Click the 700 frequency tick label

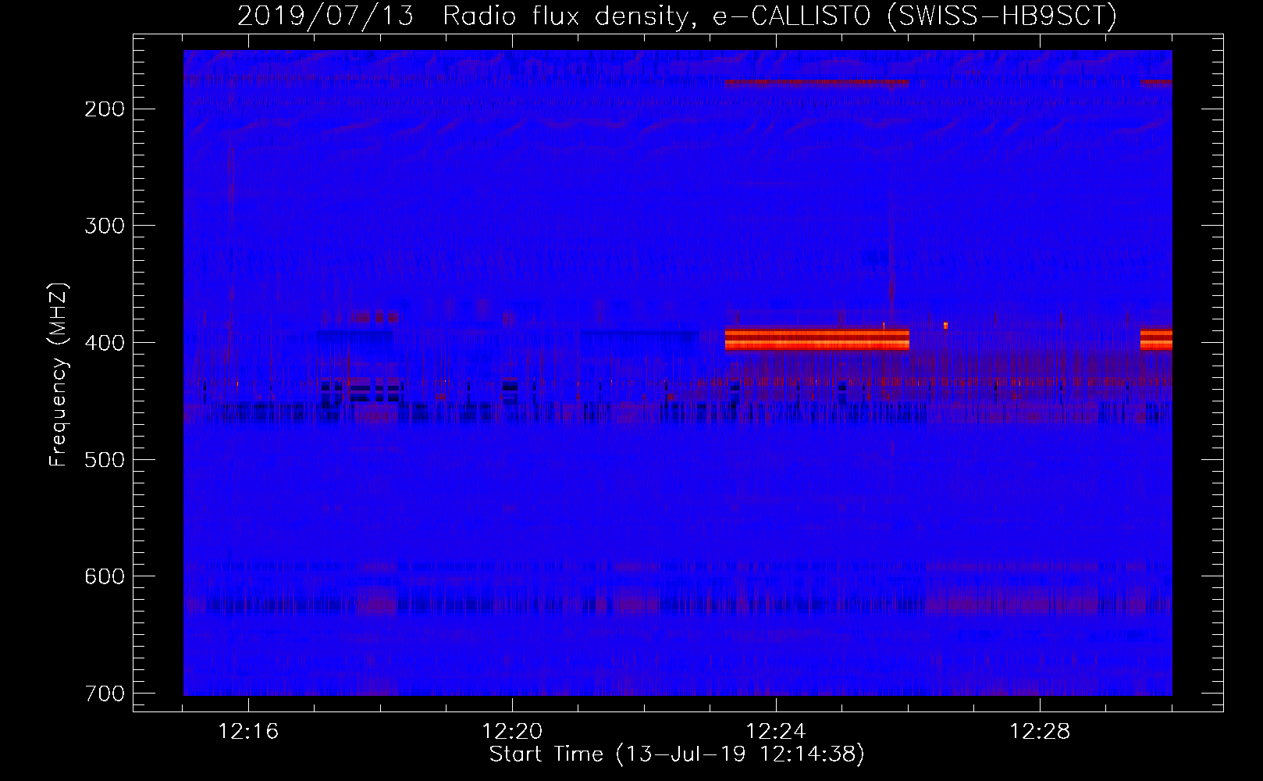point(104,694)
